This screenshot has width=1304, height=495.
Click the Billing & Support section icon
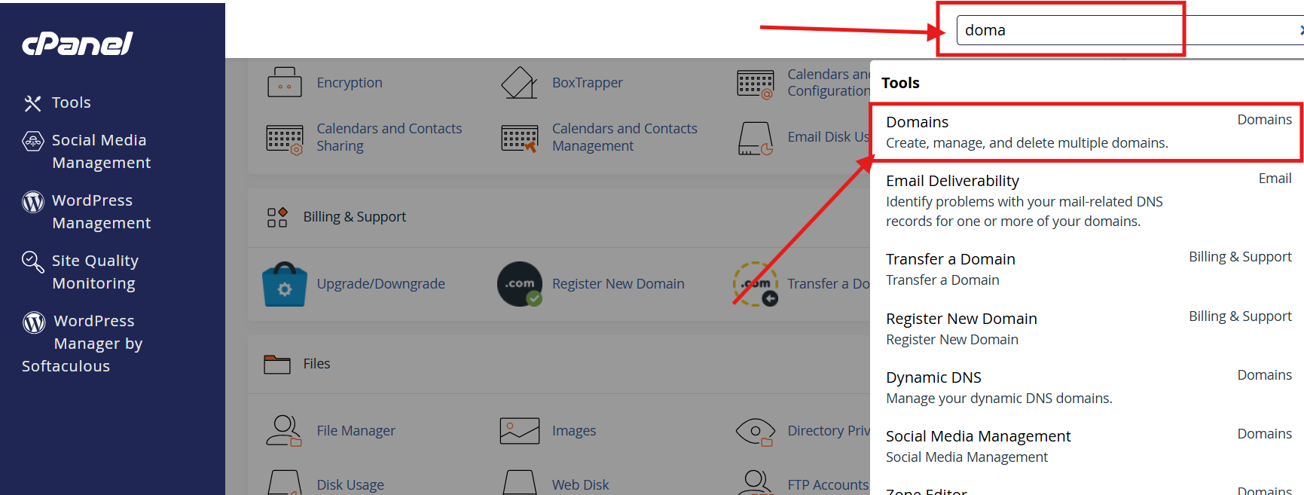click(x=277, y=217)
